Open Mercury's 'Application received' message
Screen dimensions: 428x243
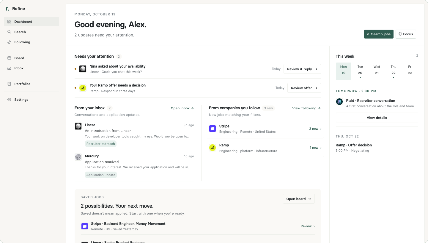134,166
